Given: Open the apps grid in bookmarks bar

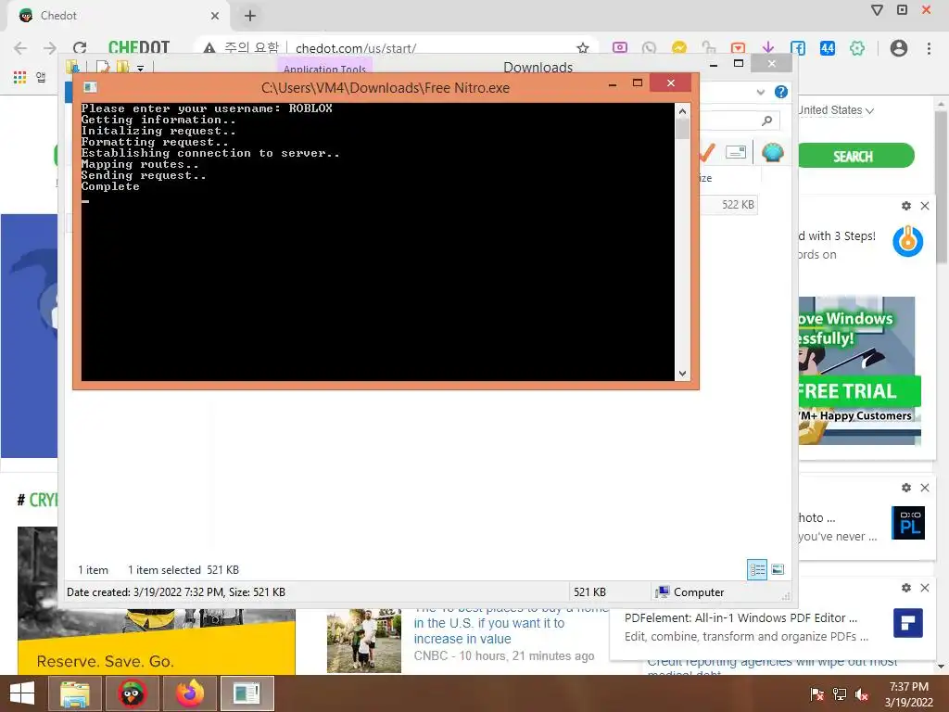Looking at the screenshot, I should tap(20, 77).
